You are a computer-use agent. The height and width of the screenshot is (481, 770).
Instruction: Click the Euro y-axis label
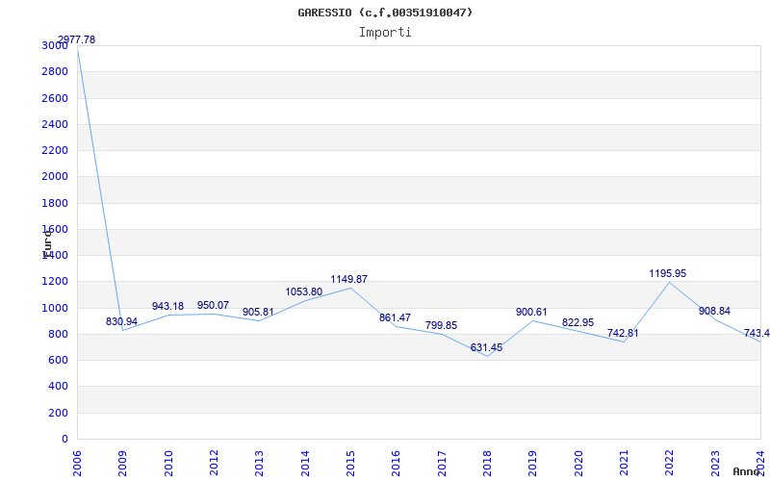[47, 242]
